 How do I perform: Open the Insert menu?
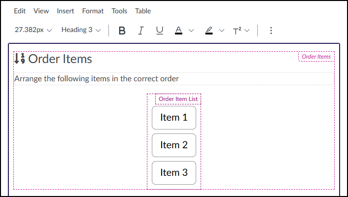66,11
